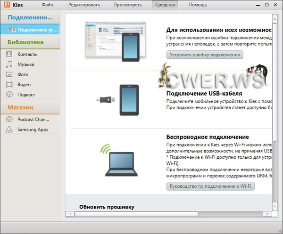The image size is (283, 234).
Task: Click the Podcast Channel icon in Магазин
Action: pos(9,119)
